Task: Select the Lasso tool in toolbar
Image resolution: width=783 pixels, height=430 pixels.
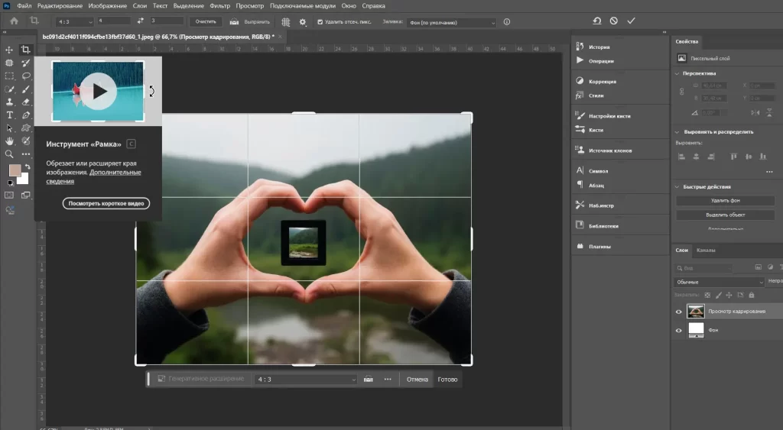Action: 26,76
